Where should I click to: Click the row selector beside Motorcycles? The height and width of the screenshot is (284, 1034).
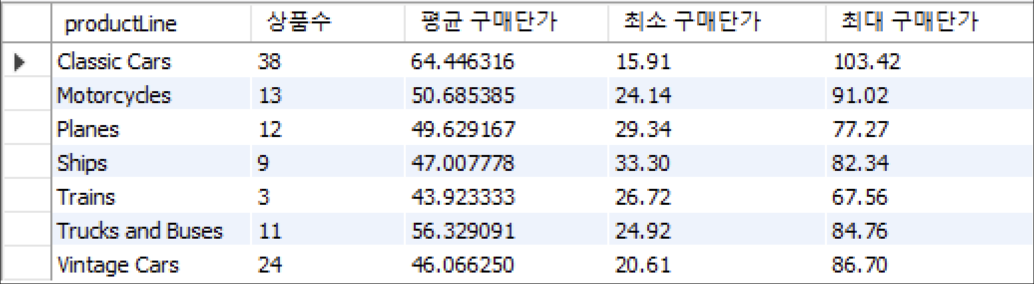tap(26, 95)
